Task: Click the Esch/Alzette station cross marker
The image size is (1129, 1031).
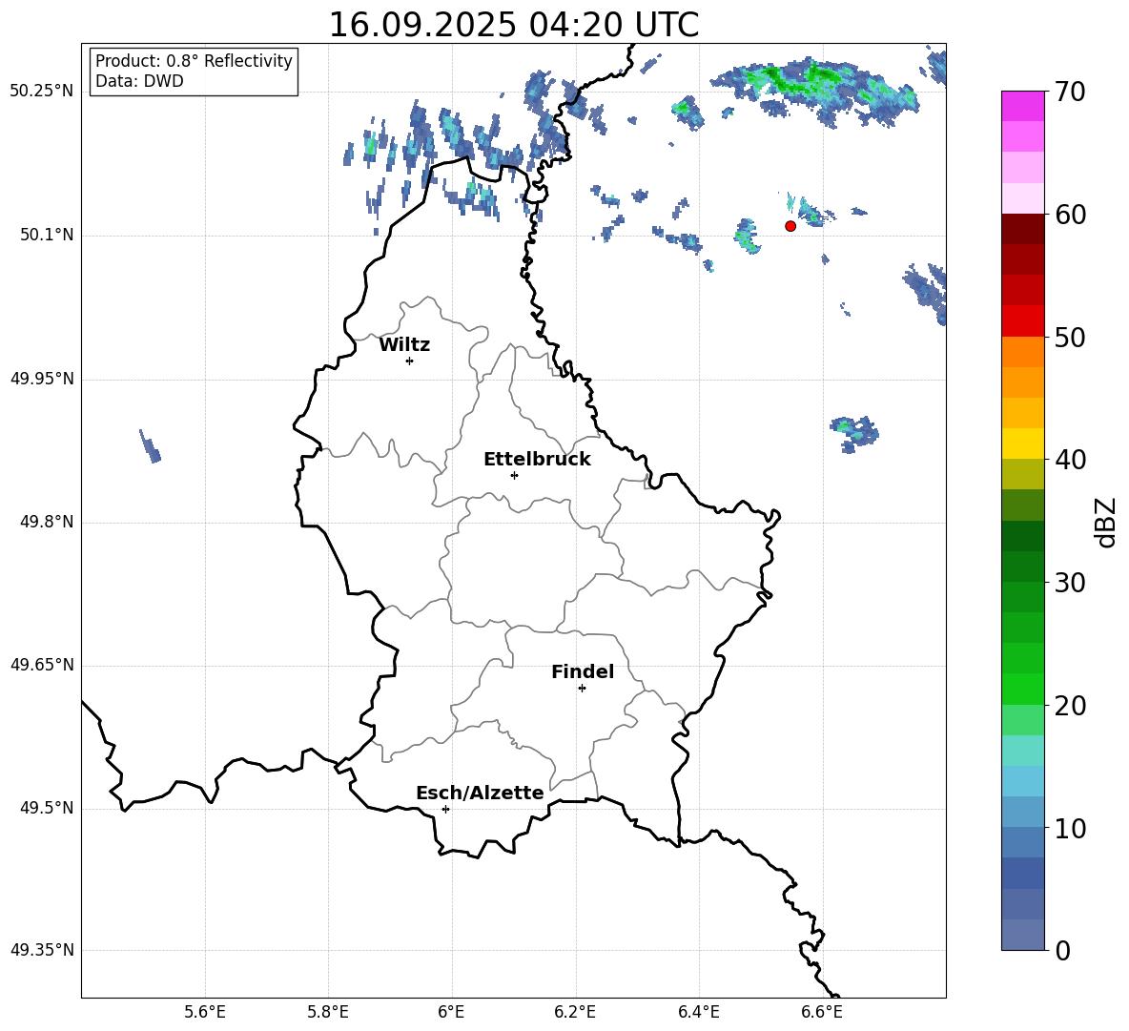Action: [445, 809]
